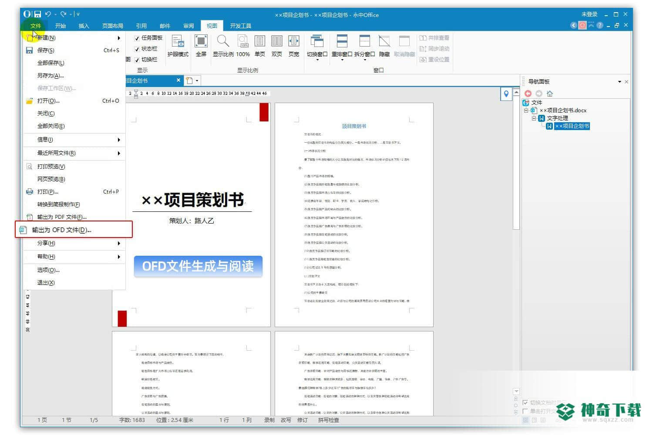653x435 pixels.
Task: Click the undo arrow in title bar
Action: [48, 14]
